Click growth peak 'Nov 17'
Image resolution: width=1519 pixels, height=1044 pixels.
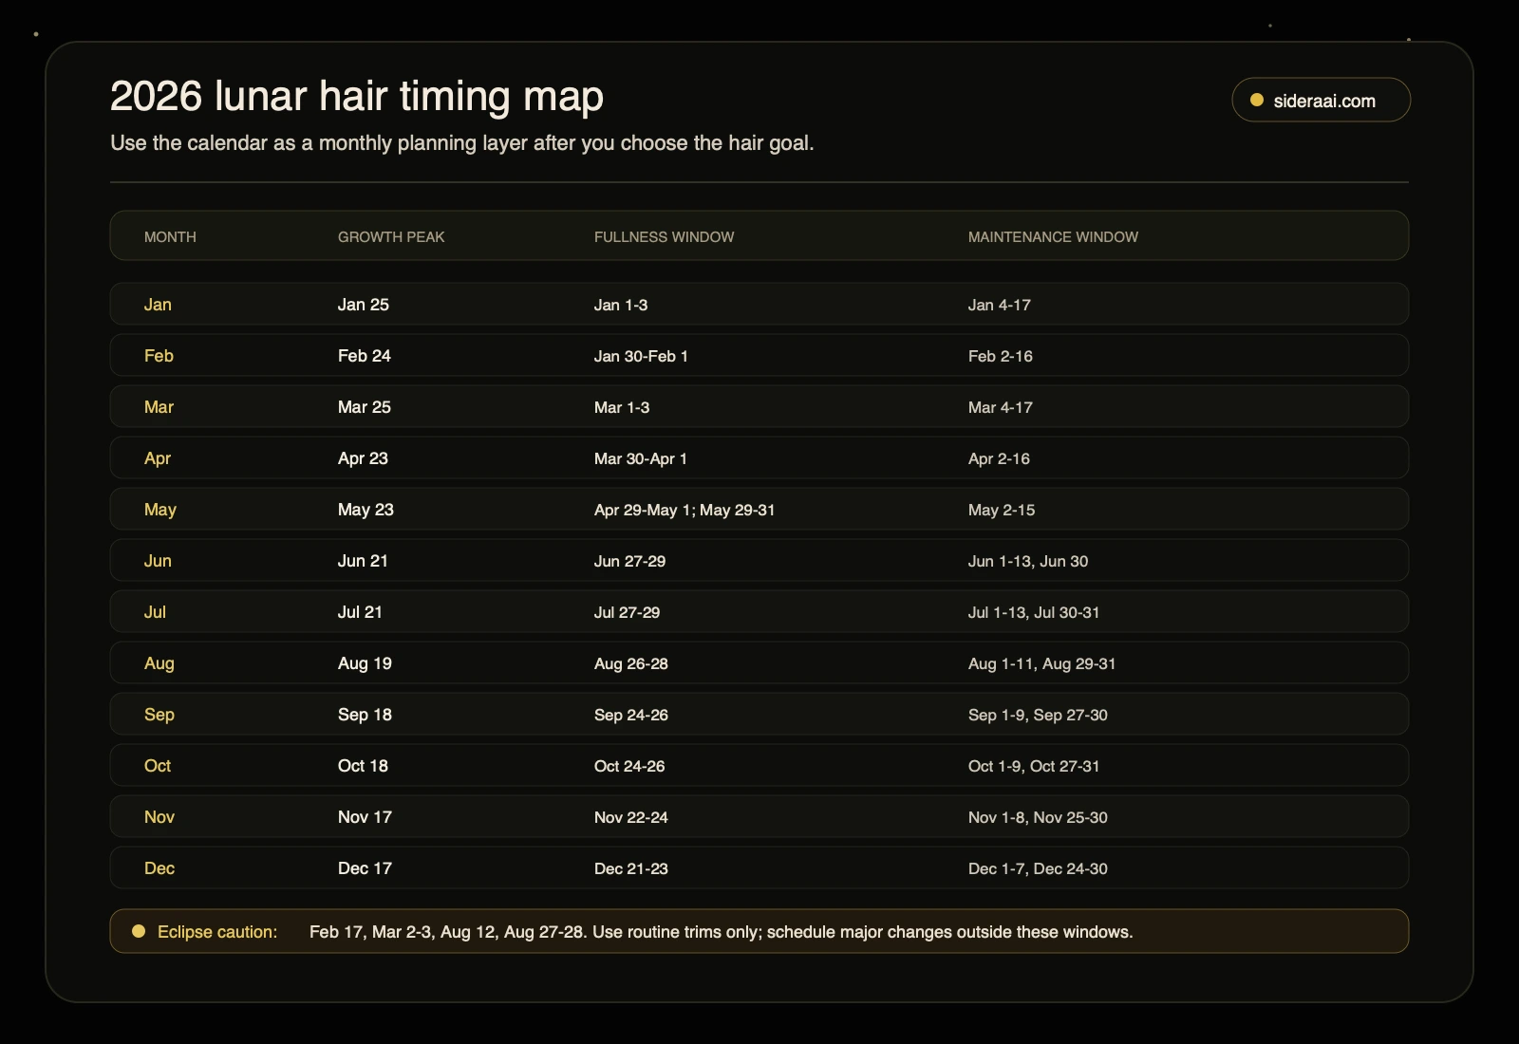365,817
